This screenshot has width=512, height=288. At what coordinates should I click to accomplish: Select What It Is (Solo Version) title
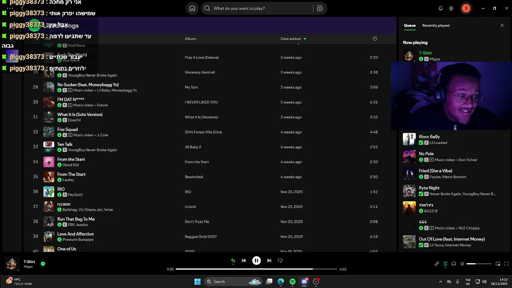coord(80,114)
